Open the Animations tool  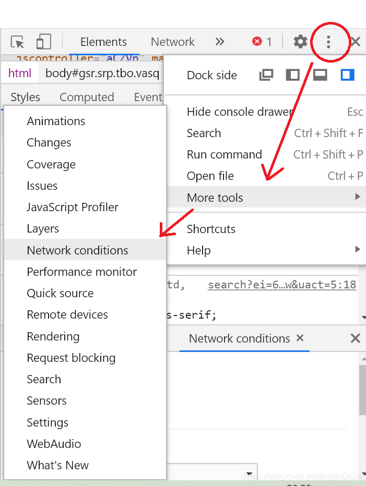point(85,121)
